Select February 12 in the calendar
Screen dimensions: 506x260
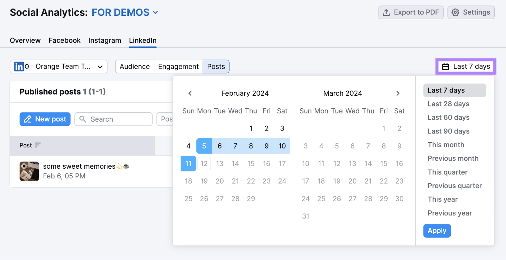point(204,164)
